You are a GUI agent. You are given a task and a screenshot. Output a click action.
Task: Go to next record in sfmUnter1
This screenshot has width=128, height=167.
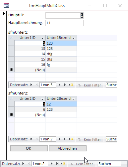point(60,85)
